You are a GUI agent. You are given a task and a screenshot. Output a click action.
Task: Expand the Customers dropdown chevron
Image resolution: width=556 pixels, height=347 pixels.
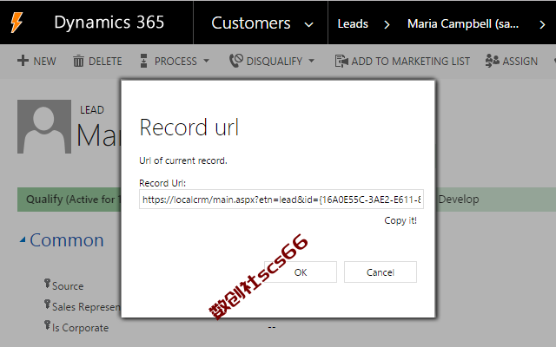pyautogui.click(x=309, y=24)
